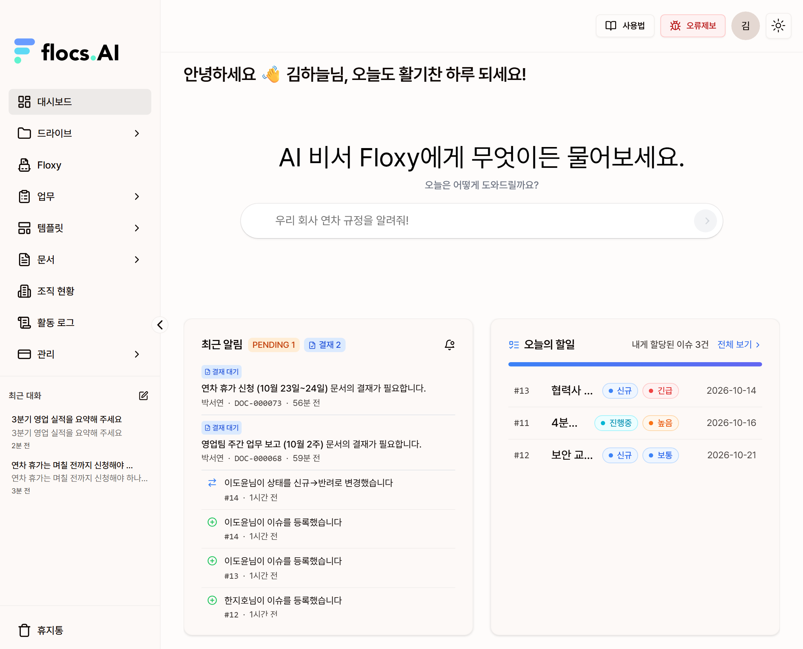Viewport: 803px width, 649px height.
Task: Open the 사용법 guide button
Action: 625,25
